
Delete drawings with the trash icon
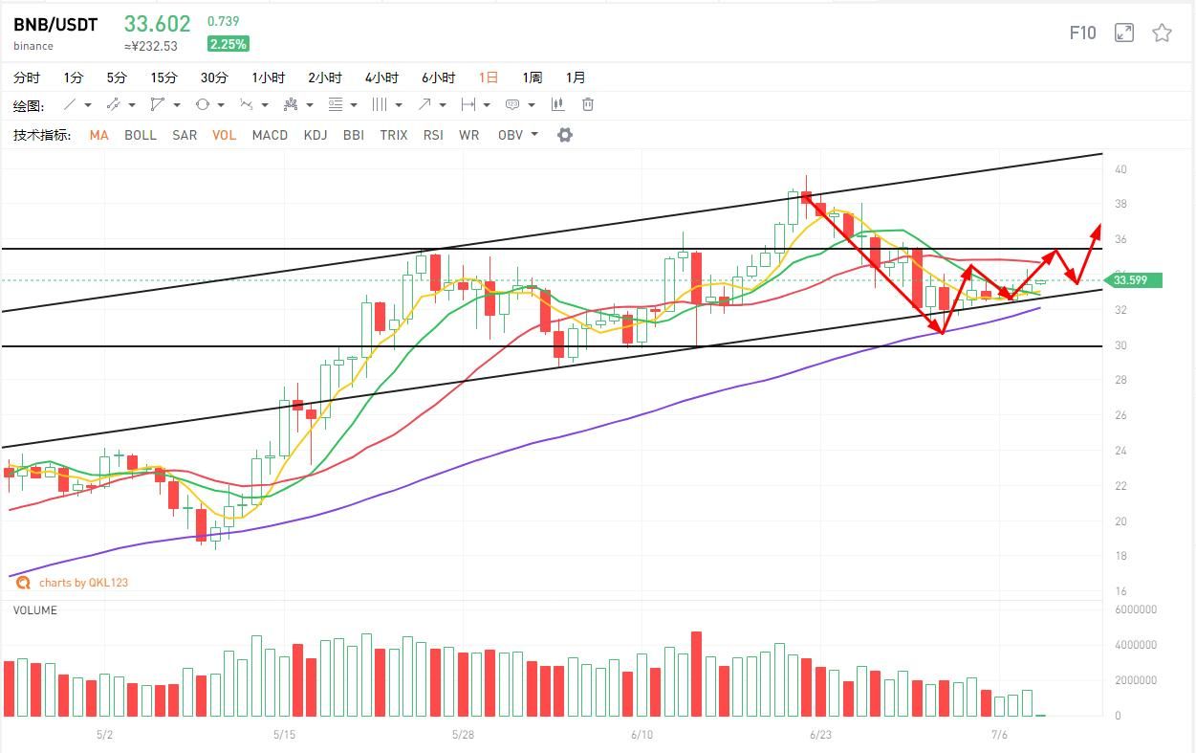(588, 104)
